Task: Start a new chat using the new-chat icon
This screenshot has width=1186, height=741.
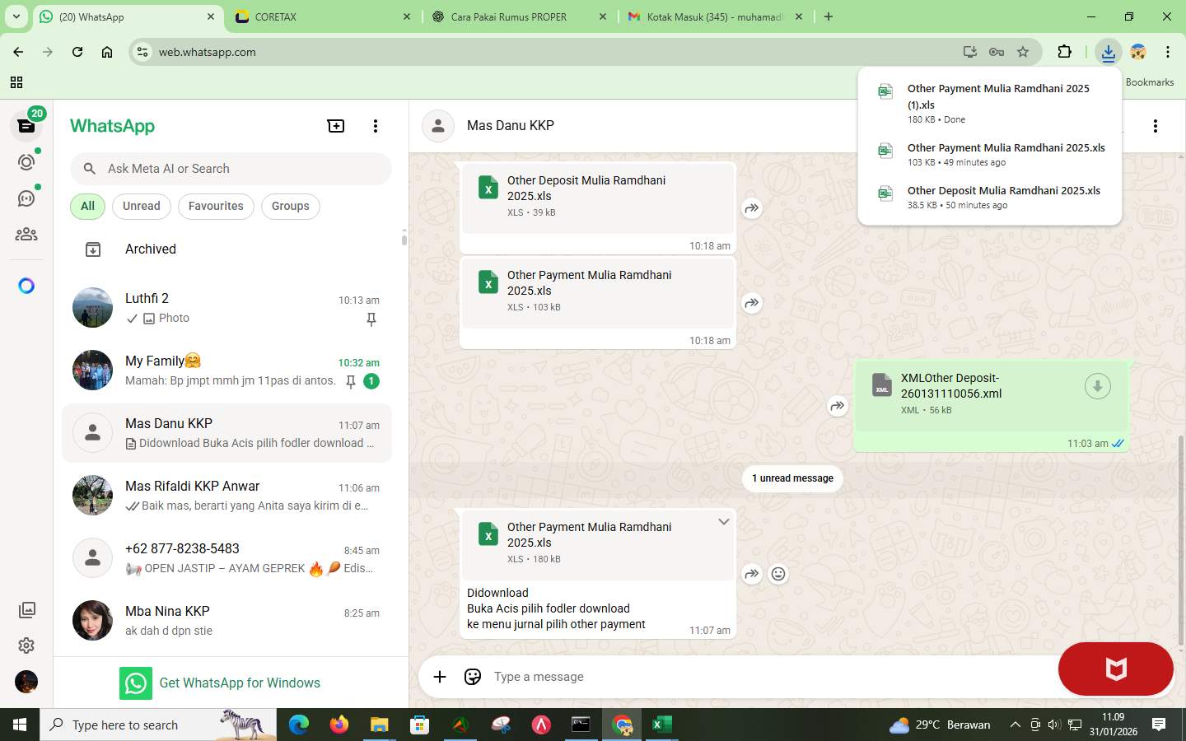Action: click(x=335, y=125)
